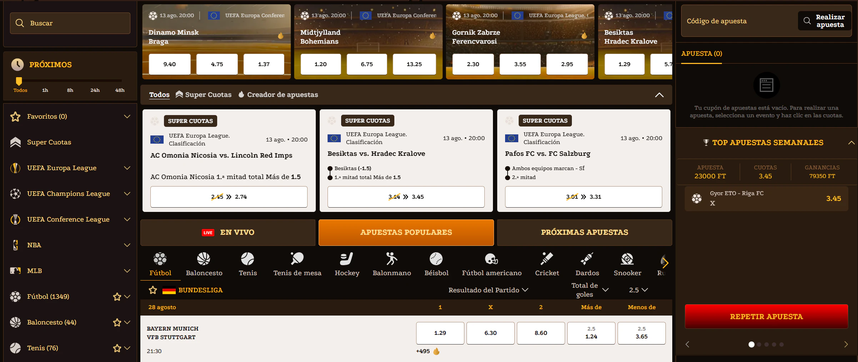The width and height of the screenshot is (858, 362).
Task: Click the Próximos clock icon
Action: tap(18, 65)
